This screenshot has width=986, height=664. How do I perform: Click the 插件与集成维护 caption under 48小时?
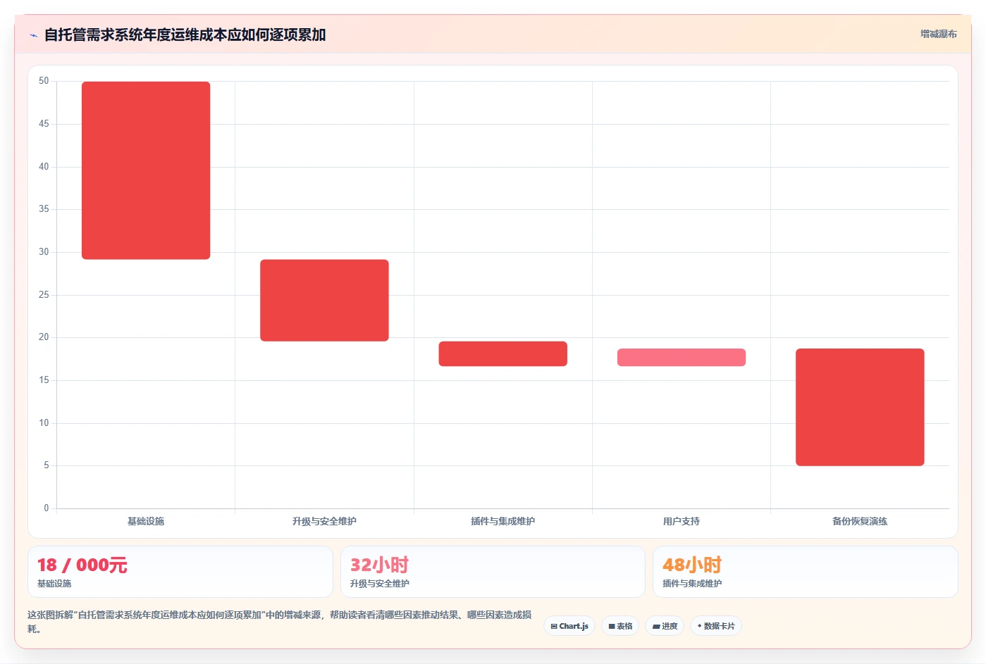click(692, 584)
